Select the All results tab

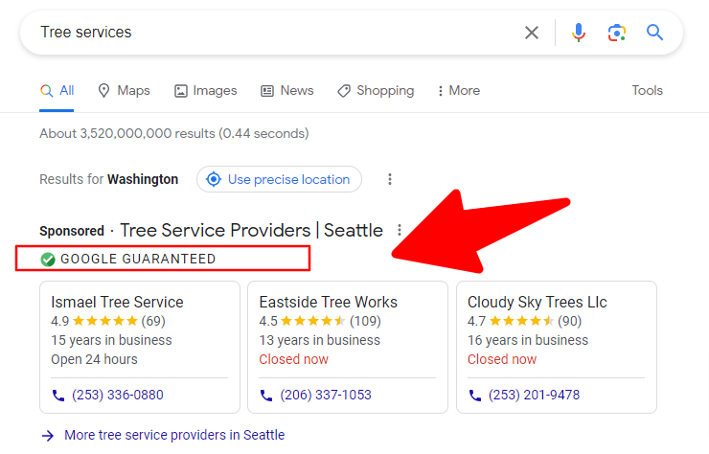57,91
